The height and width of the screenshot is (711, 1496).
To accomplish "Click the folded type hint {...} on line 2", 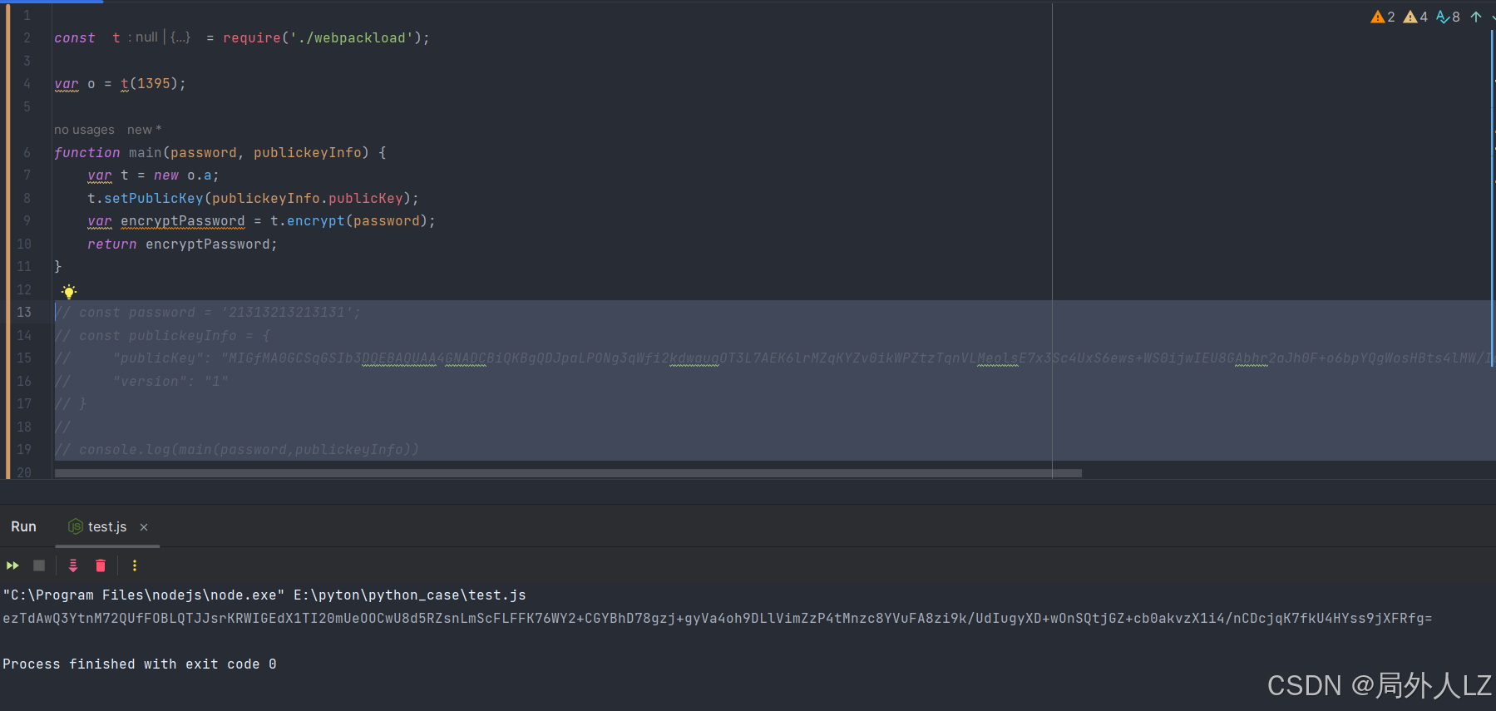I will point(180,37).
